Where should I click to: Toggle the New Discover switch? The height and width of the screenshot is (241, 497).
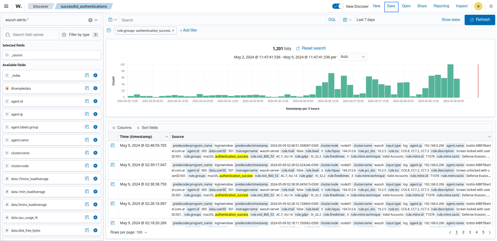pos(338,6)
